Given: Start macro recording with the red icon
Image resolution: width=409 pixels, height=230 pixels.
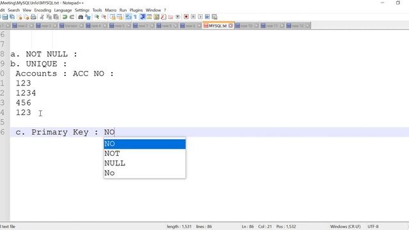Looking at the screenshot, I should [186, 17].
